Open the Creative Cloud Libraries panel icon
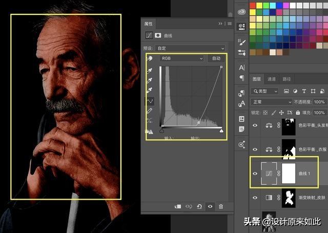The width and height of the screenshot is (328, 233). point(241,12)
